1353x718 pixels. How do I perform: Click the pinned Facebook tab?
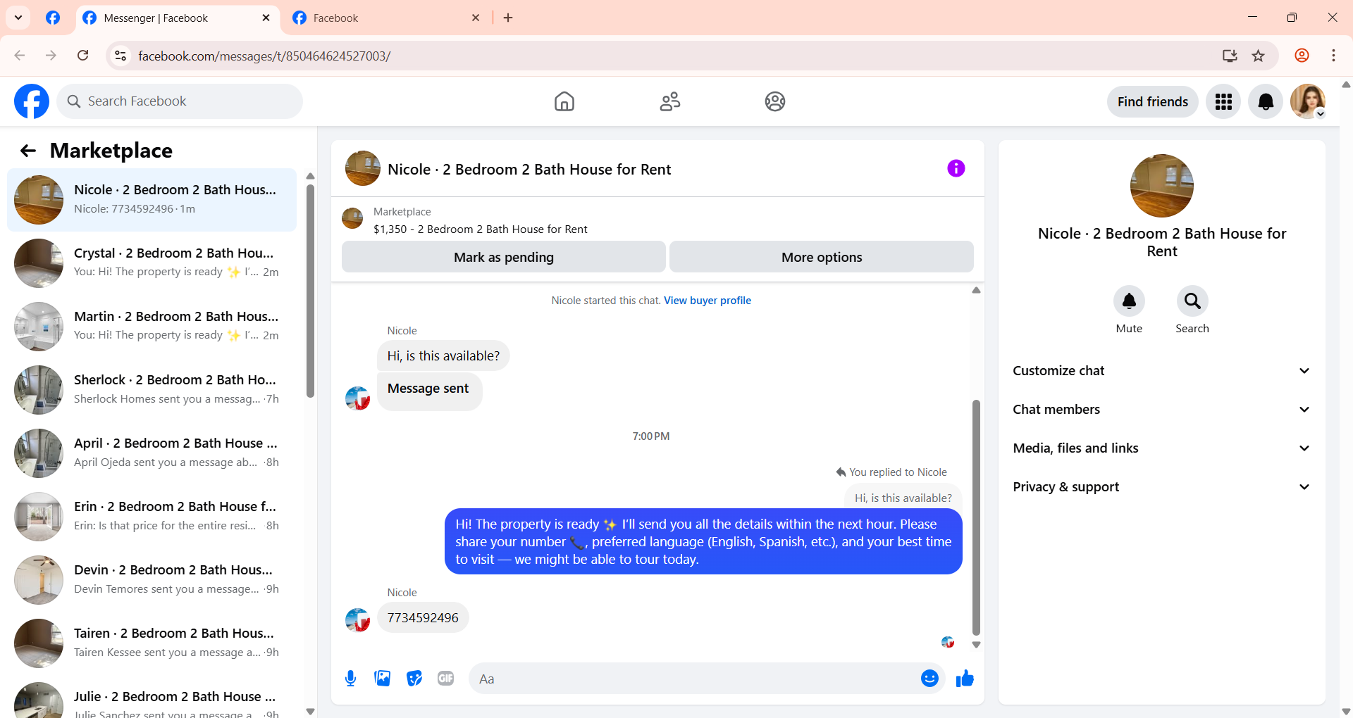[53, 18]
